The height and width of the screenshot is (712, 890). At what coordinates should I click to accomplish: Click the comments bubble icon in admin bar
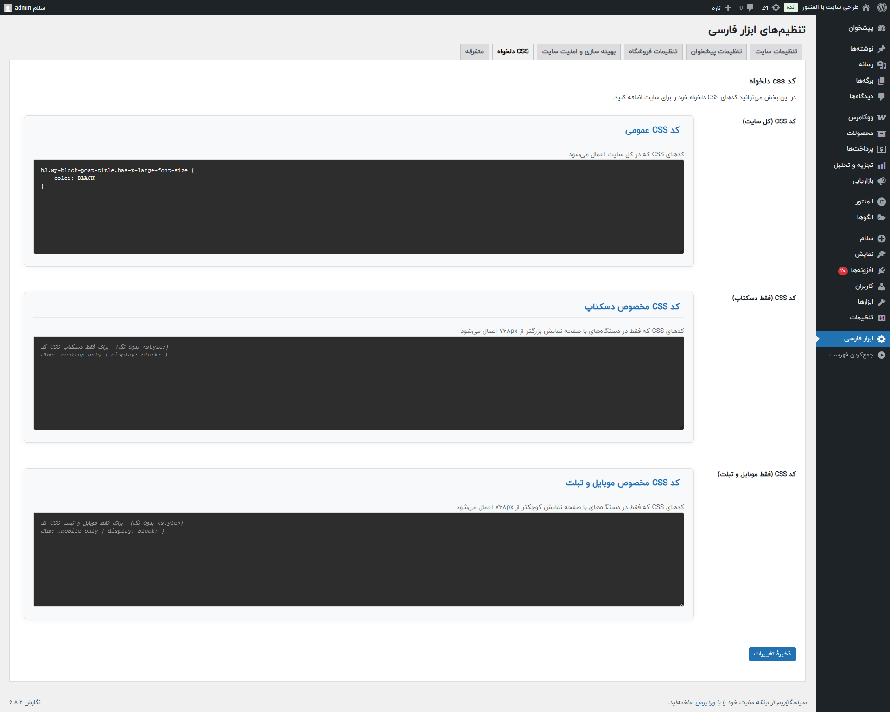tap(750, 7)
